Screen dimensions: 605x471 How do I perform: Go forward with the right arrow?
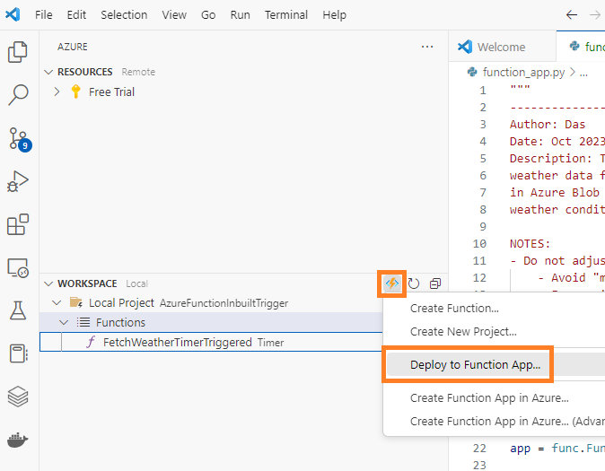coord(595,15)
